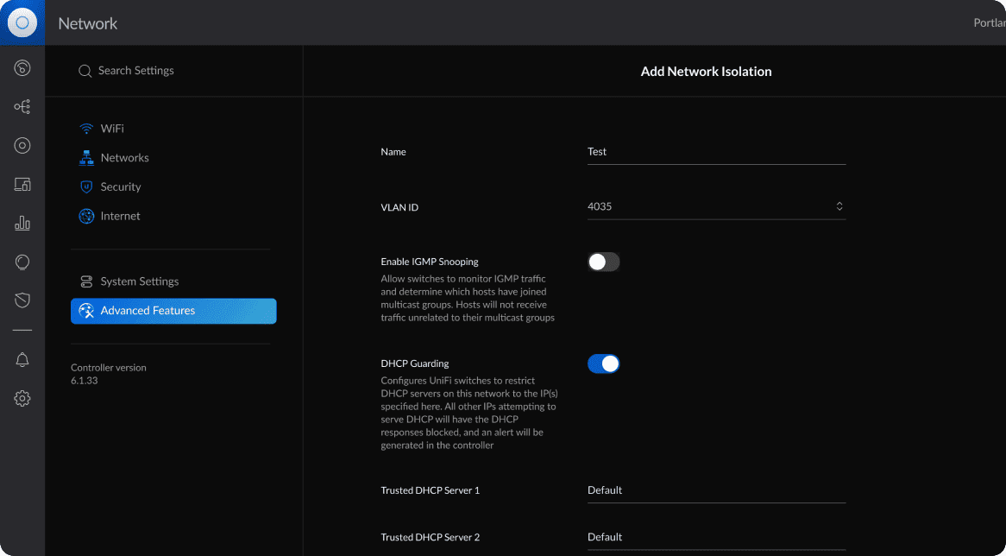This screenshot has height=556, width=1006.
Task: Open the Statistics bar chart icon
Action: point(22,223)
